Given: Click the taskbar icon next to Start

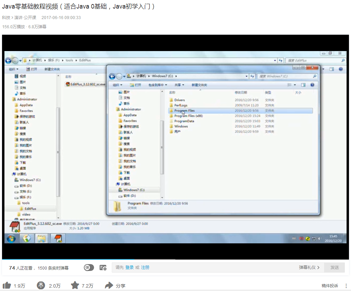Looking at the screenshot, I should tap(27, 239).
